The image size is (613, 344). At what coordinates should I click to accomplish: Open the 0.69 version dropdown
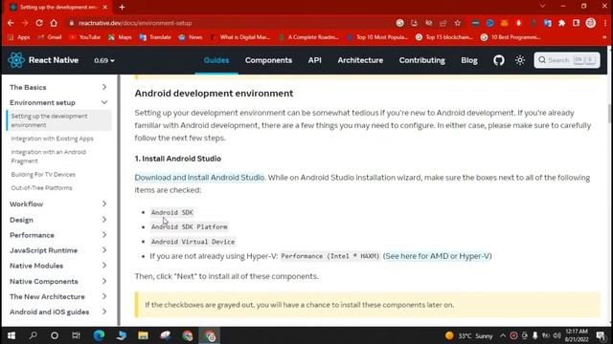(x=104, y=60)
